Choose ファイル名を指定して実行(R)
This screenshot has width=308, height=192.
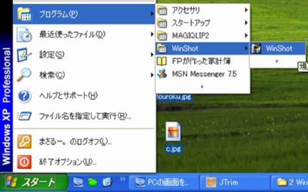point(84,116)
